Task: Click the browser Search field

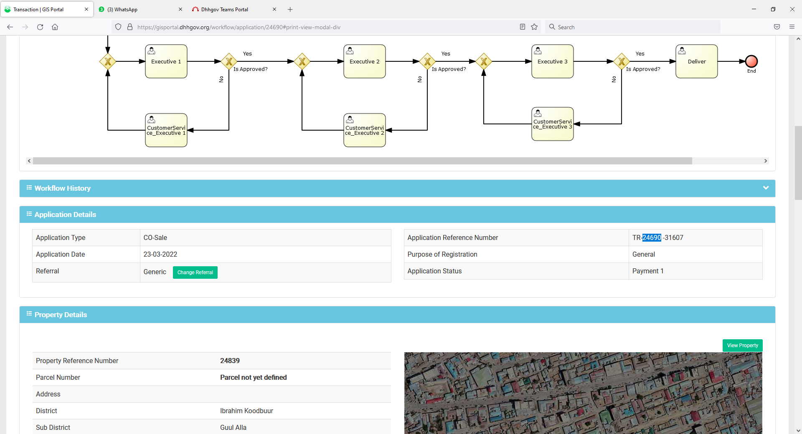Action: pyautogui.click(x=633, y=27)
